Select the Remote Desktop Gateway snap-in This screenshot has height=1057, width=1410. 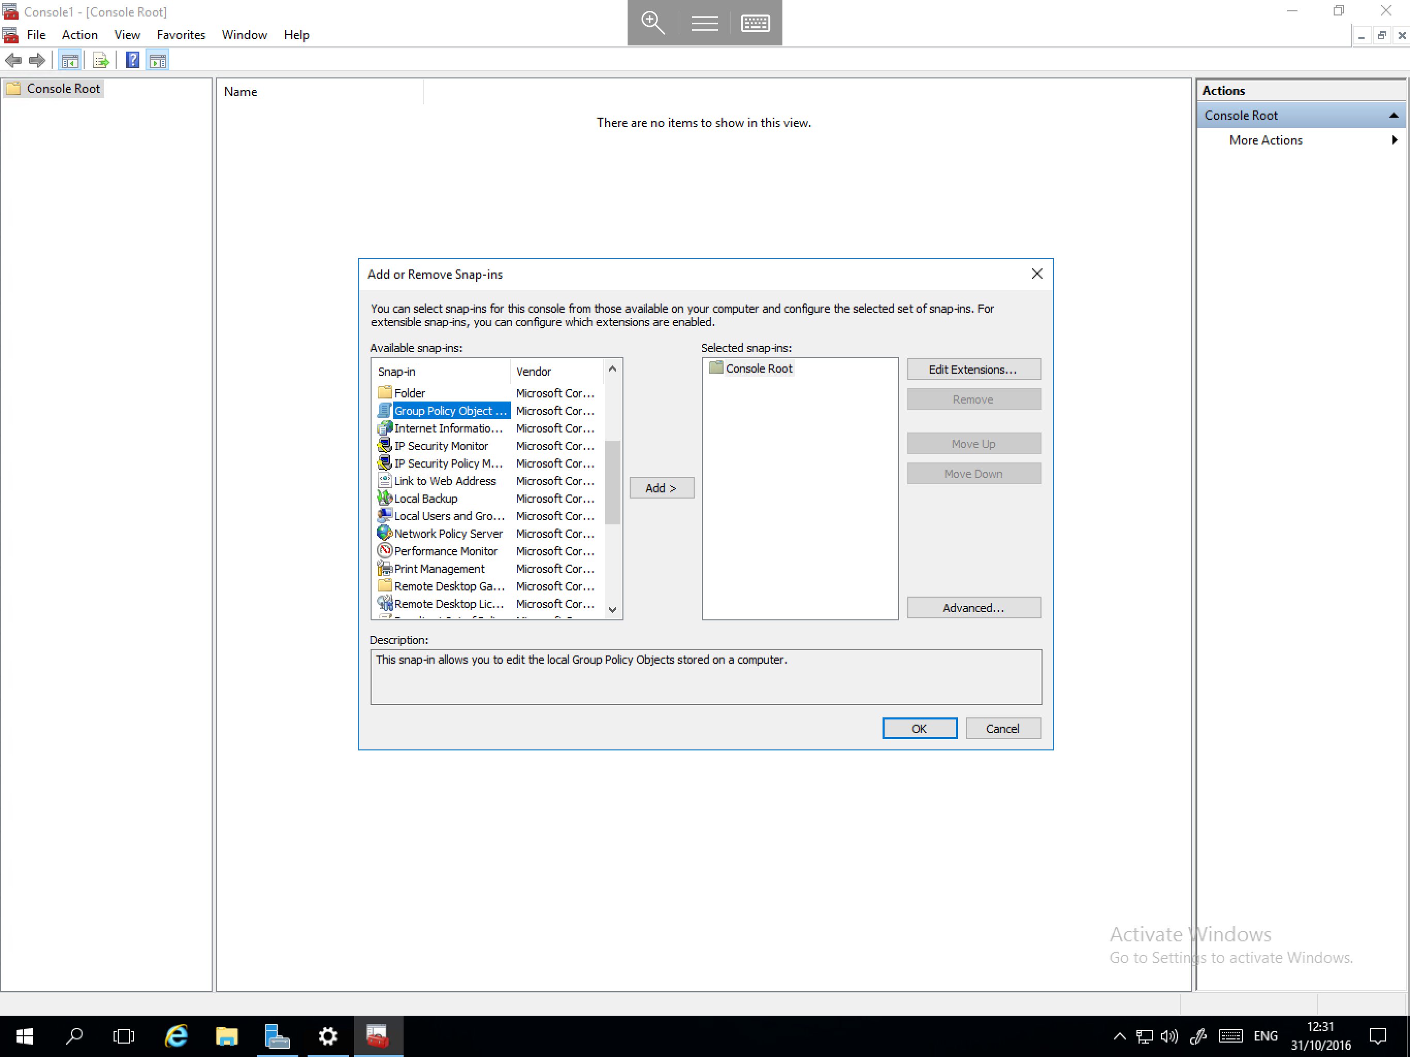448,585
